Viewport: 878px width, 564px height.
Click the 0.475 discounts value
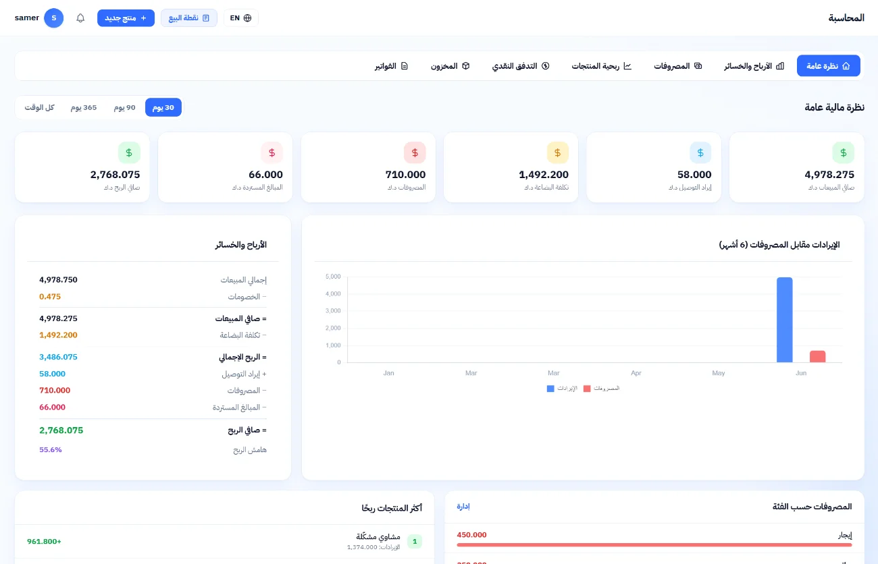[x=50, y=297]
